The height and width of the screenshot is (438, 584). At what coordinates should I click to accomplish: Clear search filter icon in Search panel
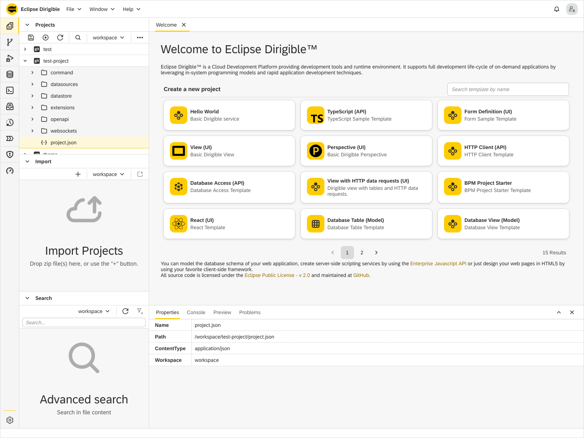point(140,311)
